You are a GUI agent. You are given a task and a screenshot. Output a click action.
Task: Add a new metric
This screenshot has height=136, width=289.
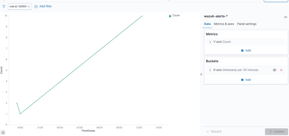pos(246,50)
